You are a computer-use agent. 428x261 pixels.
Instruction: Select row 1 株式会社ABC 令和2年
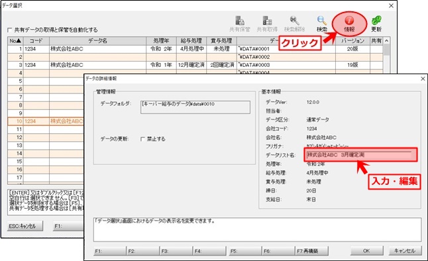point(195,49)
